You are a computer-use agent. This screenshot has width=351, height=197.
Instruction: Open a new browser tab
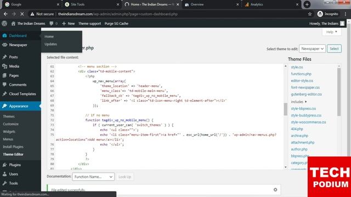point(307,4)
